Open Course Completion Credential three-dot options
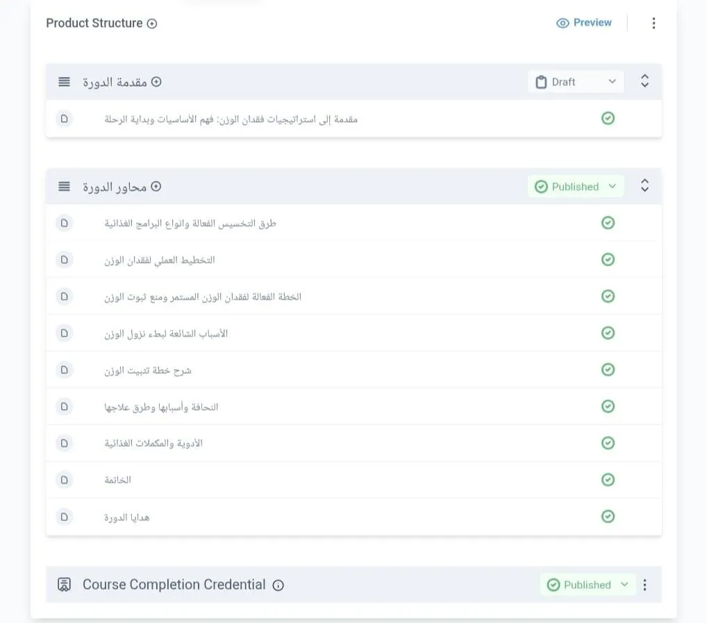Viewport: 707px width, 623px height. tap(645, 585)
